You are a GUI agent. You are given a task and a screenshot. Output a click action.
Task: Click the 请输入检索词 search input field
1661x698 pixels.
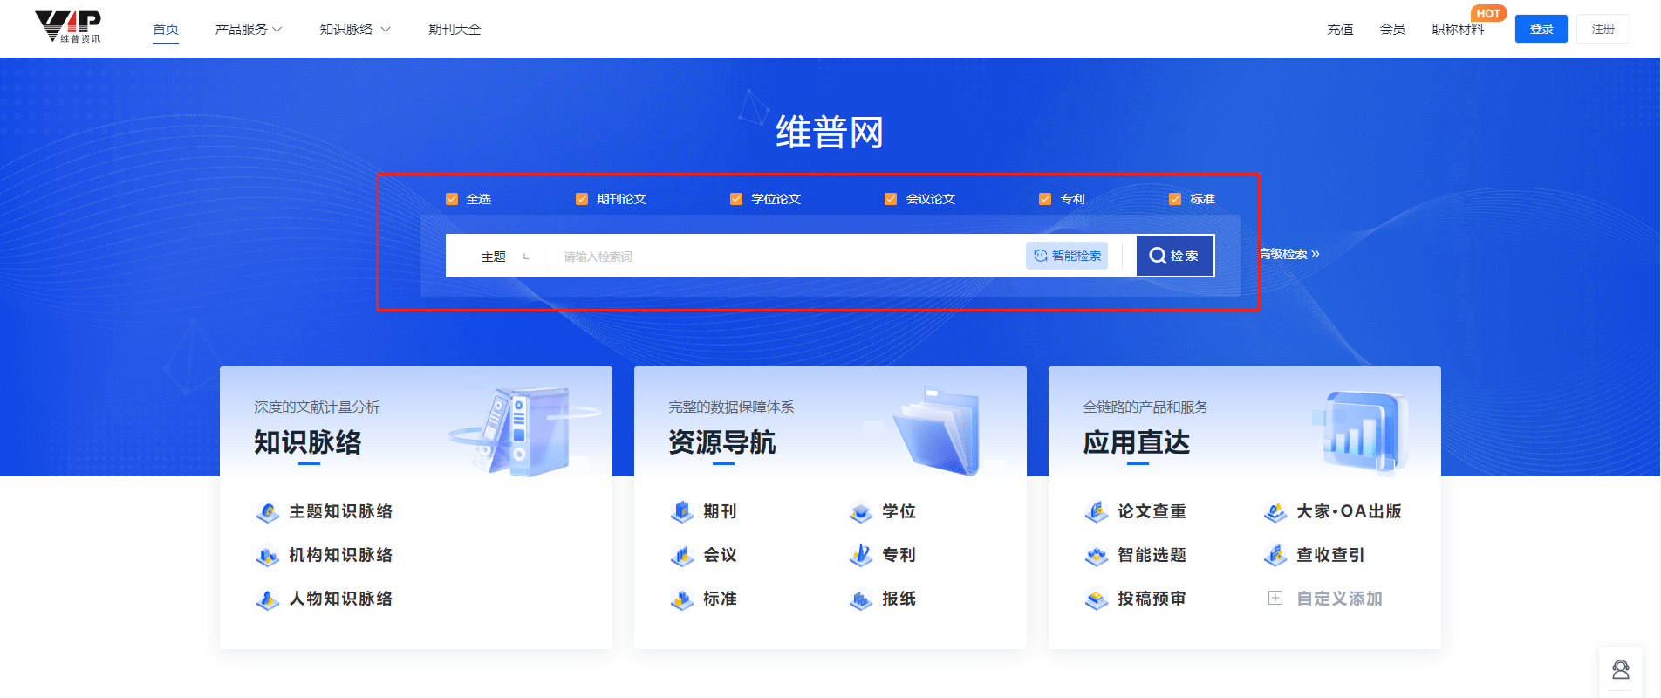click(x=785, y=257)
